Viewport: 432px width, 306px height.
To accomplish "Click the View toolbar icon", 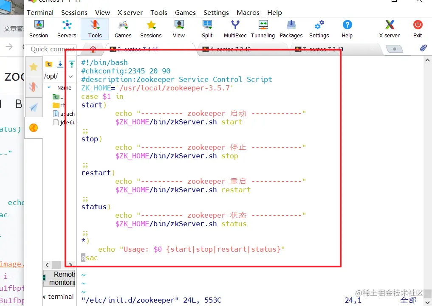I will [x=179, y=29].
